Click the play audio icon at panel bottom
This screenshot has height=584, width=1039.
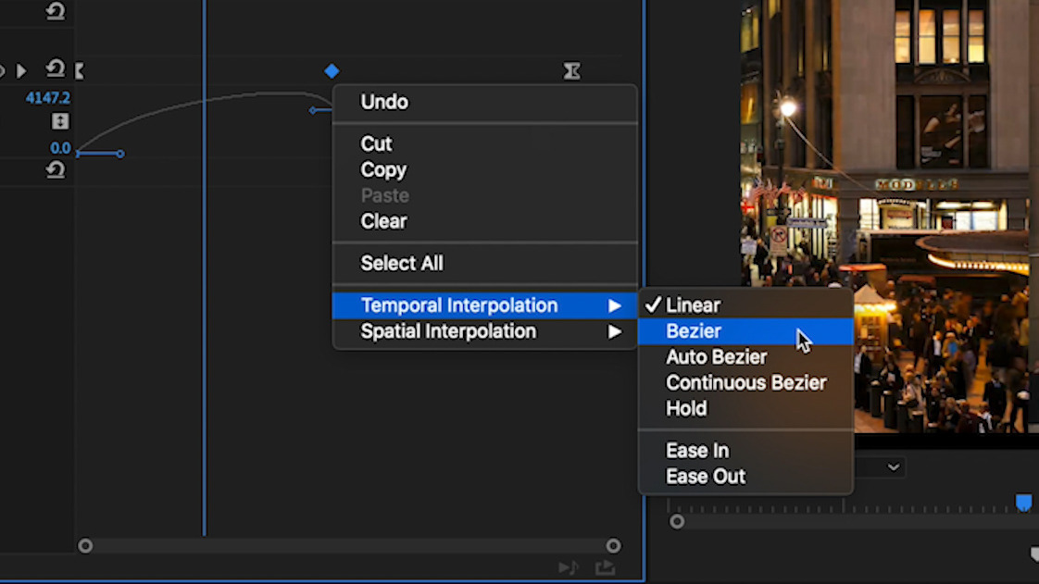point(569,567)
